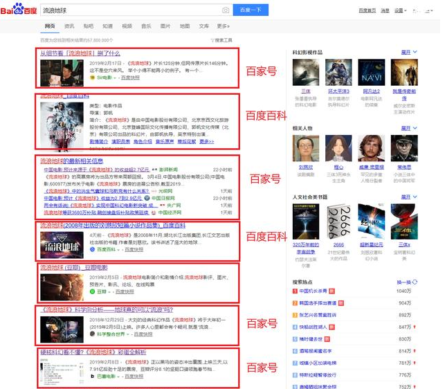The width and height of the screenshot is (445, 389).
Task: Open hot search 张艺兴名誉案胜诉
Action: pyautogui.click(x=318, y=315)
